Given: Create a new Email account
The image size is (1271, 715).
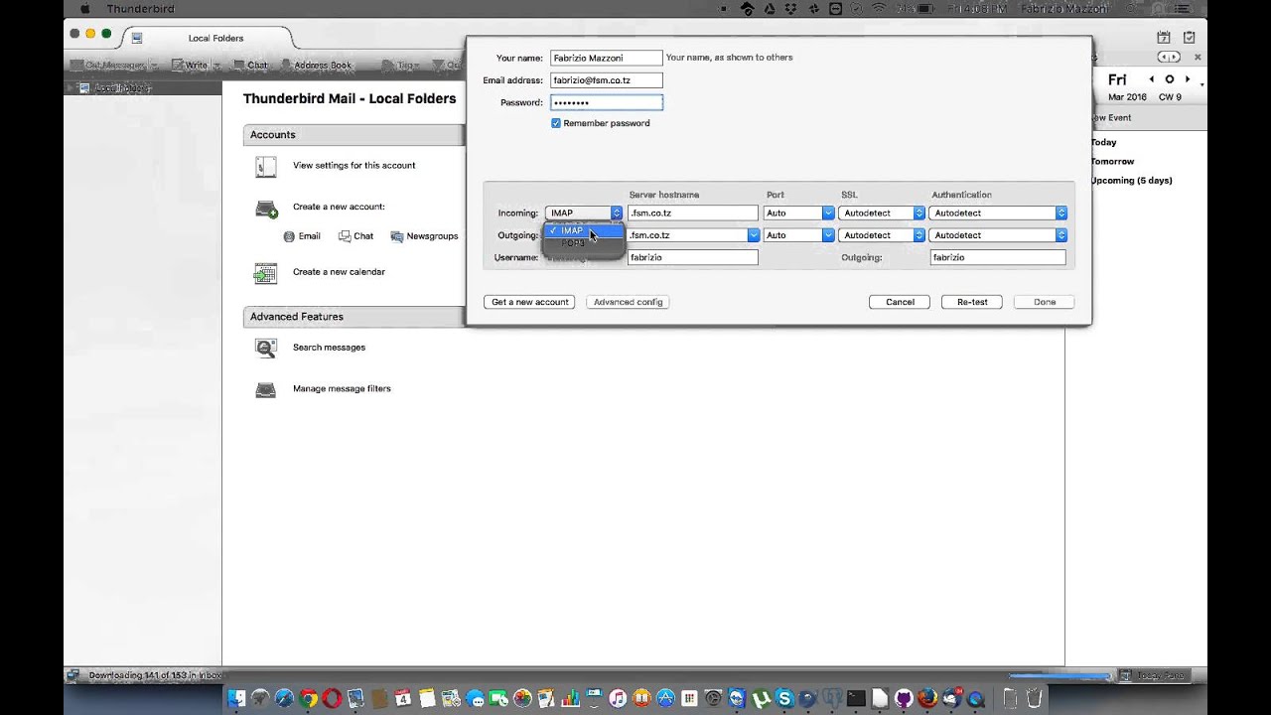Looking at the screenshot, I should tap(302, 236).
